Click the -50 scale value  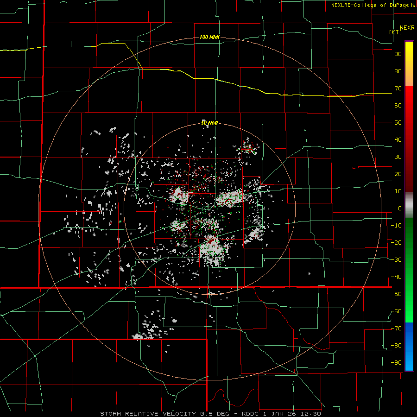coord(396,294)
